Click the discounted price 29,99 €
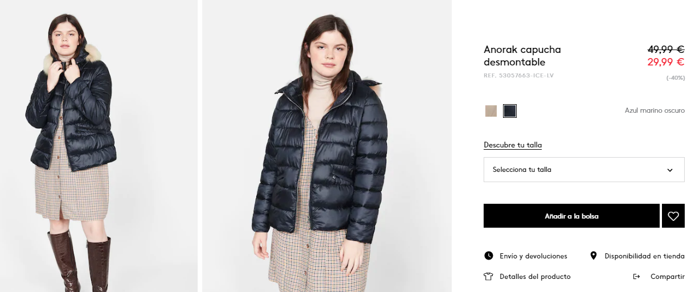 point(666,62)
